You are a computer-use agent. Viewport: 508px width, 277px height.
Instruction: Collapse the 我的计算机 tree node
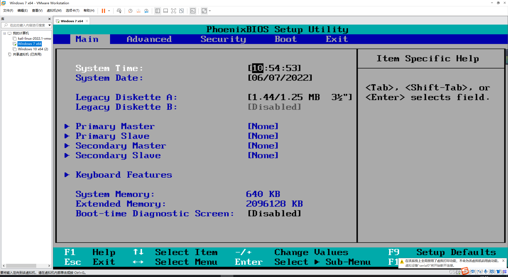(x=4, y=33)
